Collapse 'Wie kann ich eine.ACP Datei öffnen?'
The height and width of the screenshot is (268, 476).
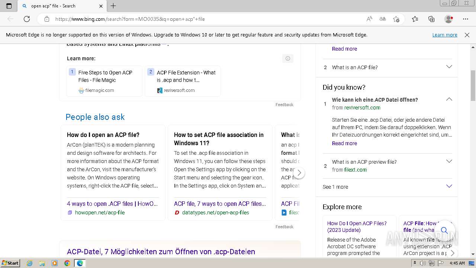pos(449,99)
